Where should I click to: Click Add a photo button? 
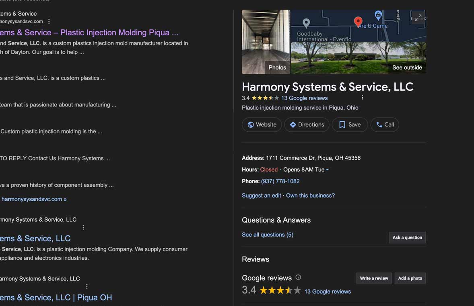[410, 278]
